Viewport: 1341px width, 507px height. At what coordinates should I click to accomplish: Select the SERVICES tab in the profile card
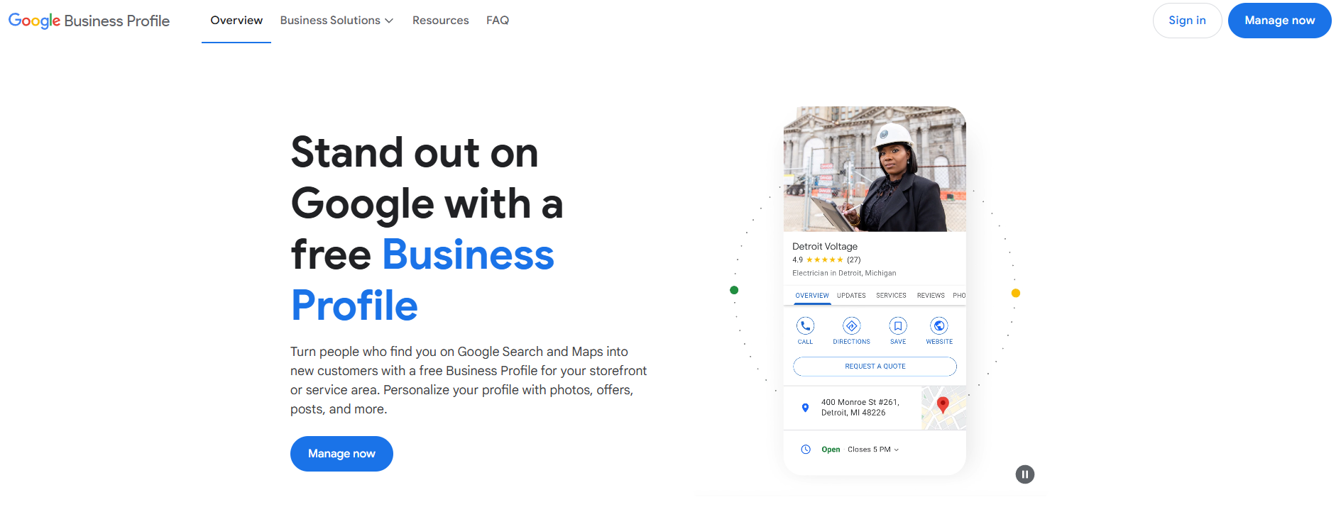[x=891, y=296]
